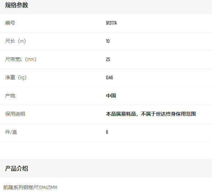This screenshot has height=193, width=212.
Task: Select the pieces-per-box value 6
Action: [107, 132]
